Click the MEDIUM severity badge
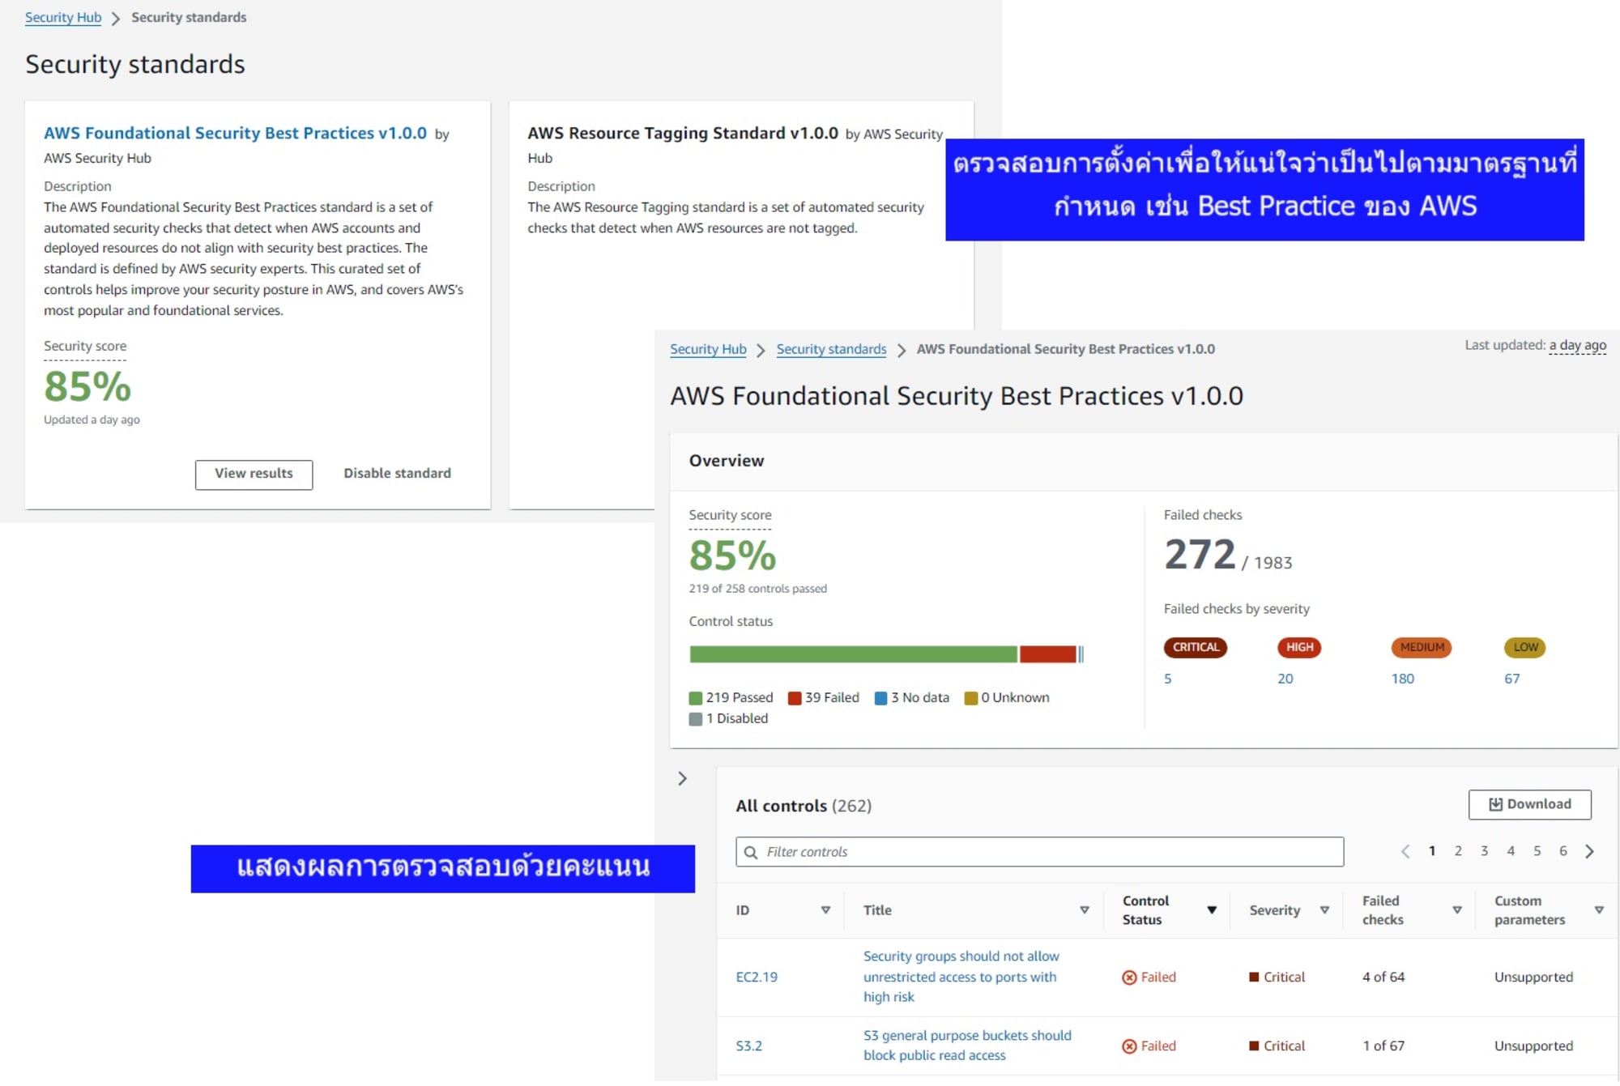 pos(1422,647)
